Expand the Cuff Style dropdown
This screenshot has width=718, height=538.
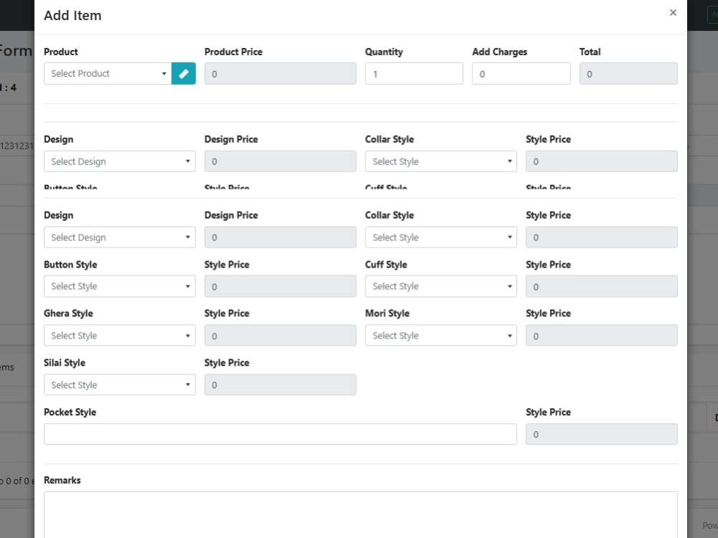click(441, 286)
